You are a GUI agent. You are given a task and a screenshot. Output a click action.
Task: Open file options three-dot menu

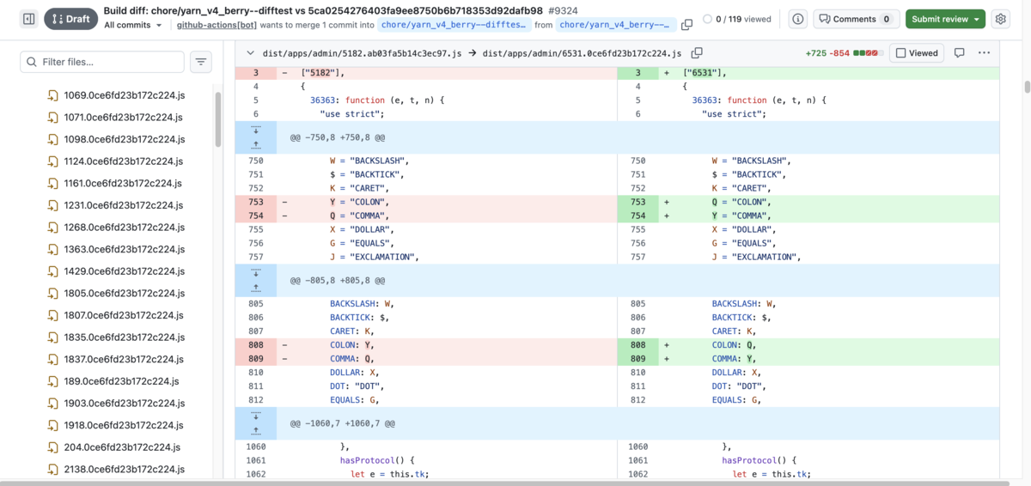click(x=984, y=53)
